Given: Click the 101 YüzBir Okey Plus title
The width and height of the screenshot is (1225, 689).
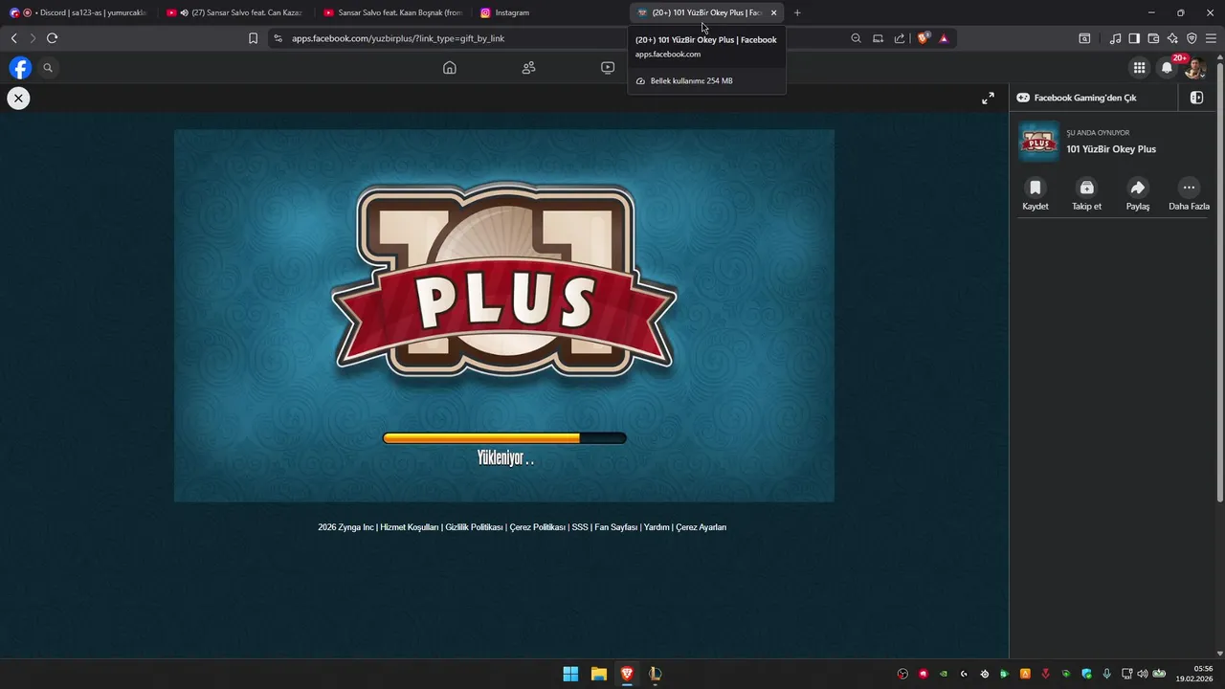Looking at the screenshot, I should (1111, 149).
